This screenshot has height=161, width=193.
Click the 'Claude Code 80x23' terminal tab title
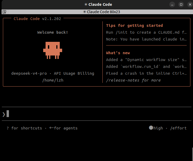pyautogui.click(x=101, y=12)
